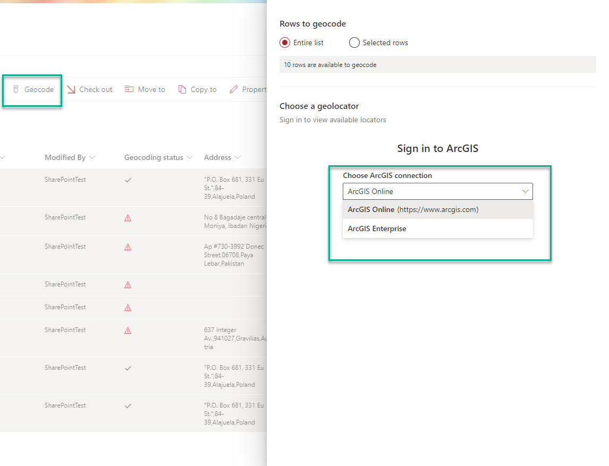
Task: Click Copy to label in toolbar
Action: [x=204, y=89]
